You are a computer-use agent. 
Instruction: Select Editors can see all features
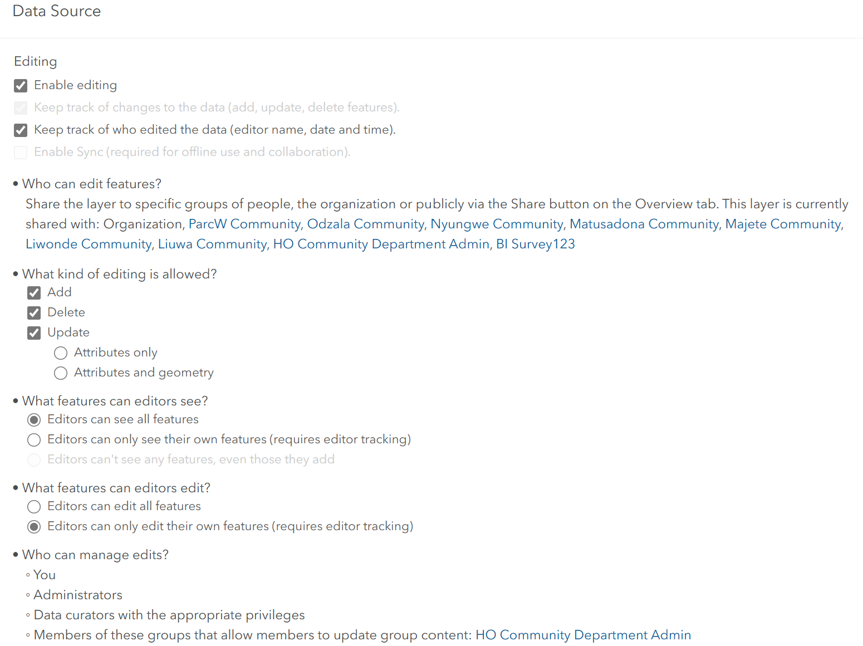pos(34,419)
